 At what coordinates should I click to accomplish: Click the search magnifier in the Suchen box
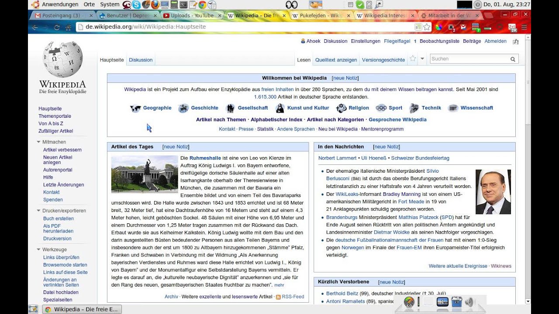point(513,59)
